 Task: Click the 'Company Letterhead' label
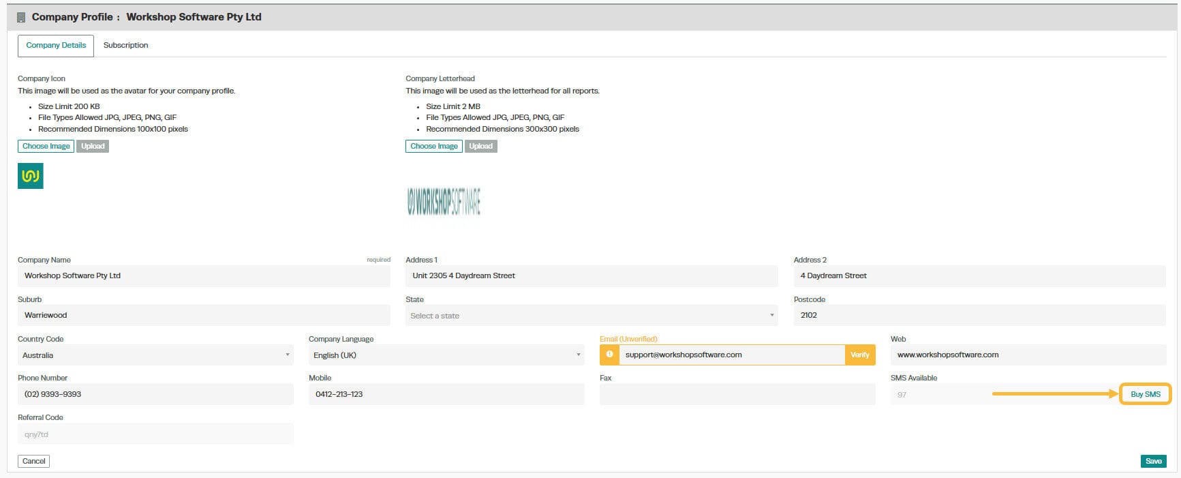click(x=440, y=78)
